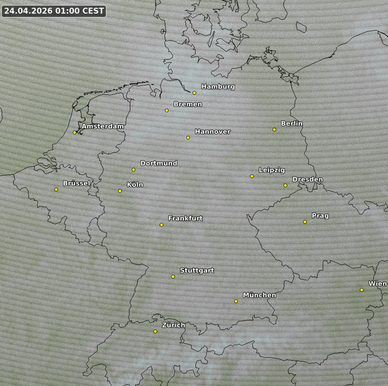Click the yellow marker dot for Hamburg
Image resolution: width=388 pixels, height=386 pixels.
pyautogui.click(x=194, y=92)
